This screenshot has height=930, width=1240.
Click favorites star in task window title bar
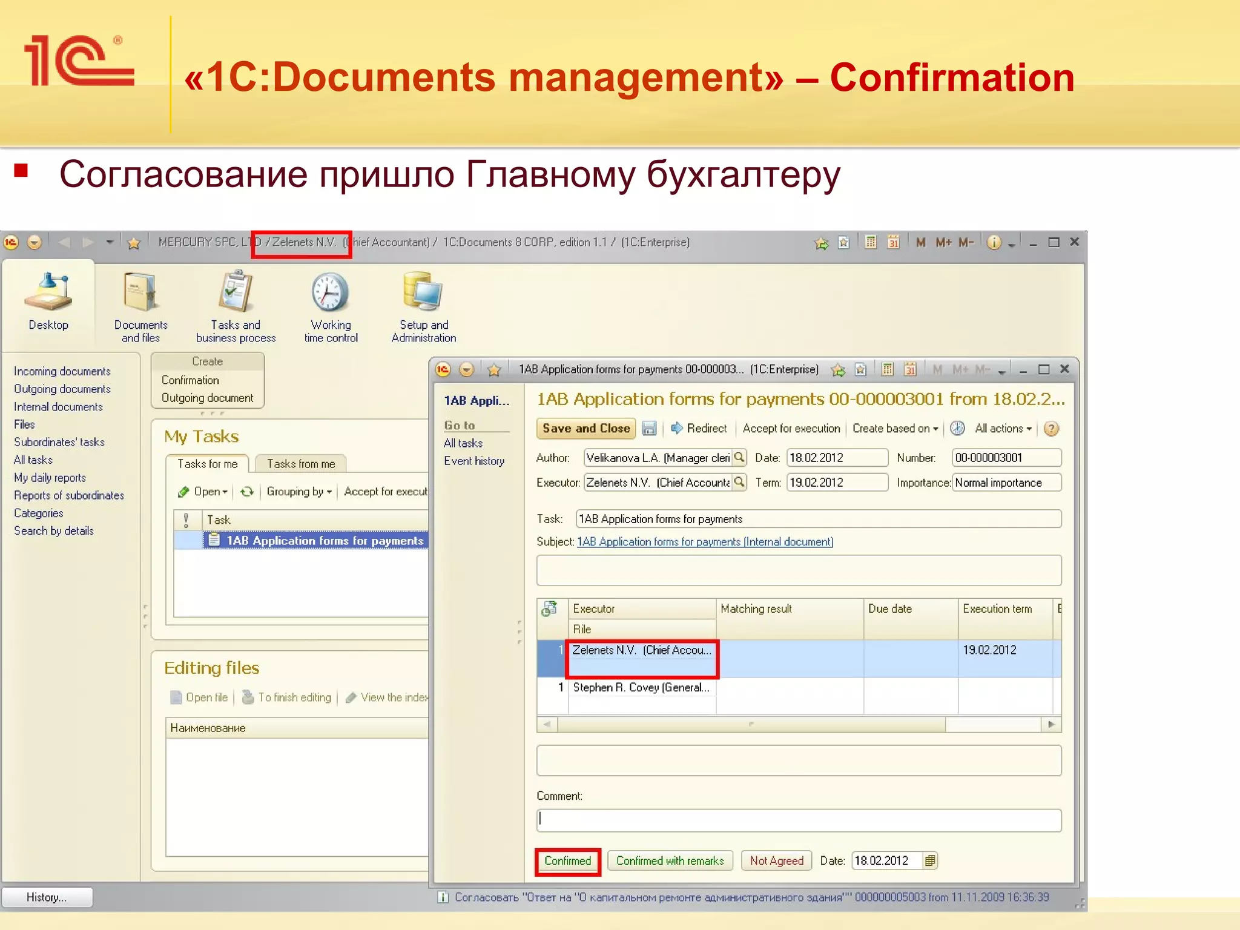pos(494,370)
